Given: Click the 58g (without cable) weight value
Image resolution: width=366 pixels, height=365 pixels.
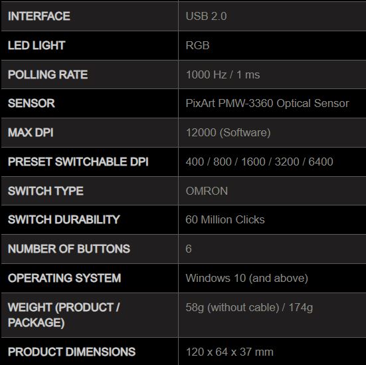Looking at the screenshot, I should point(232,307).
